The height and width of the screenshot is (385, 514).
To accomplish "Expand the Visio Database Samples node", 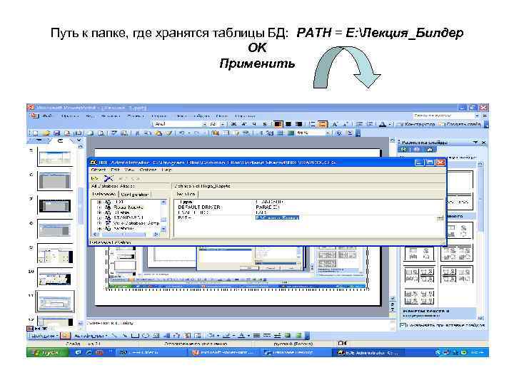I will coord(99,223).
